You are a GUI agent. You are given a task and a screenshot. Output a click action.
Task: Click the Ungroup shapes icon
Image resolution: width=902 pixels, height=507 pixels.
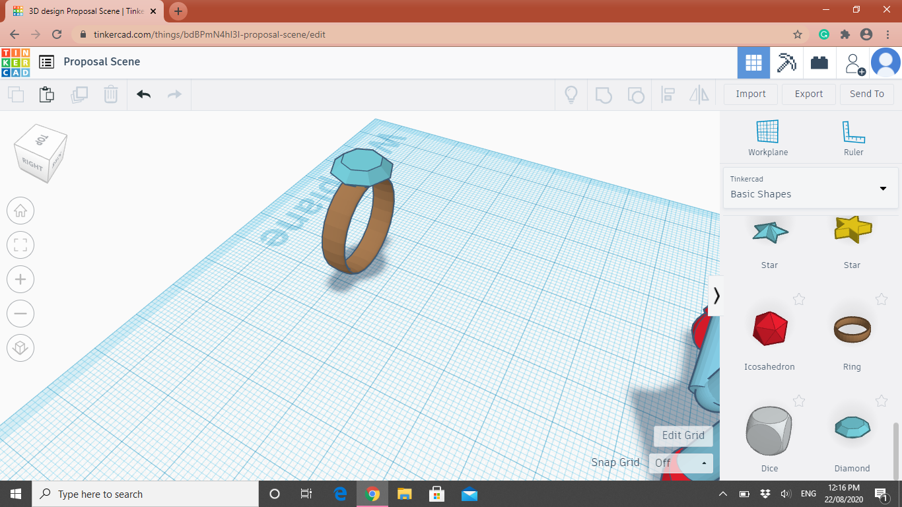tap(635, 94)
